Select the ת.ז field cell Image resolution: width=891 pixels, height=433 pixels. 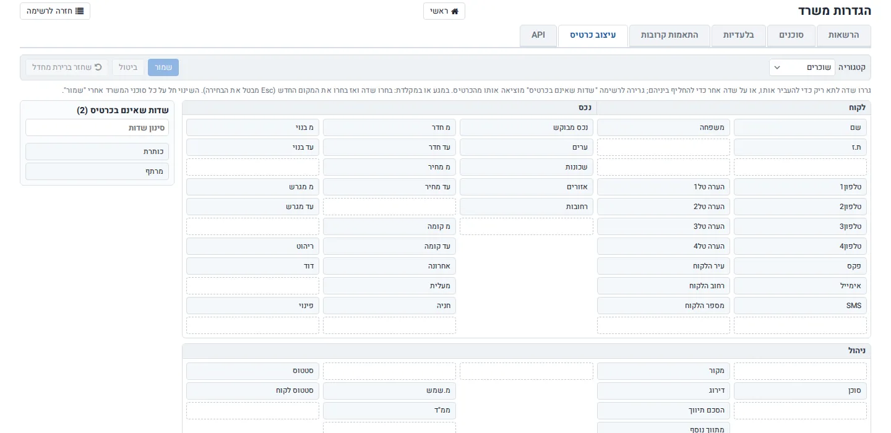click(800, 147)
